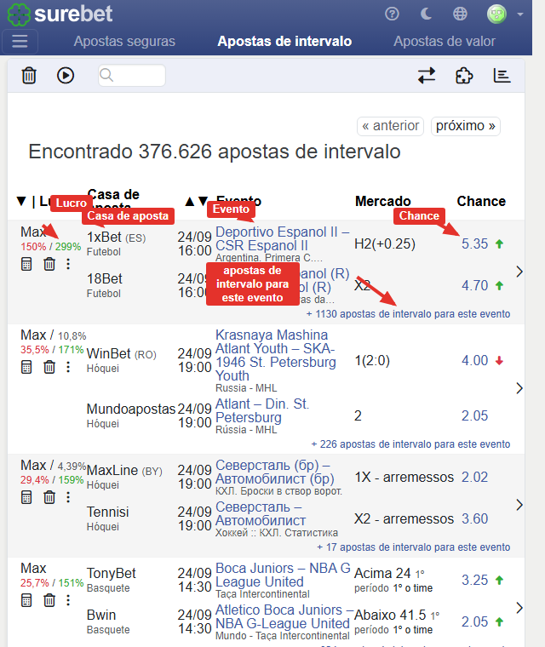Delete the TonyBet / Bwin row

pos(49,601)
